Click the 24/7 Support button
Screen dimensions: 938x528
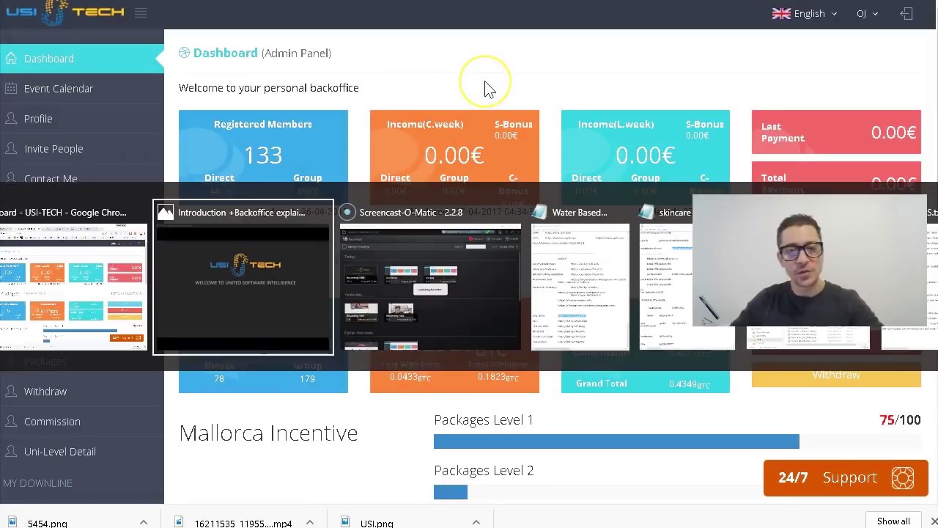click(x=846, y=478)
